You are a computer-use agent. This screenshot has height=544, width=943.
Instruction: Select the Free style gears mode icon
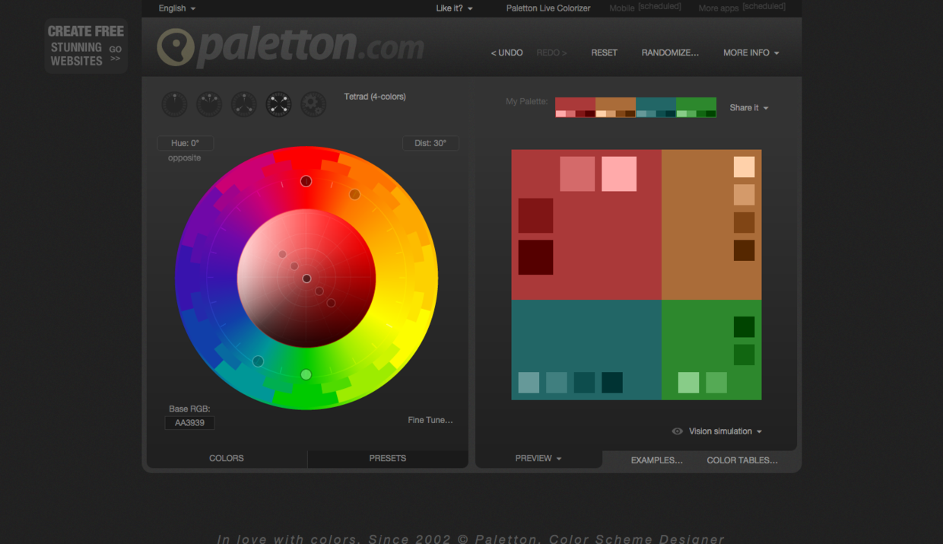[313, 104]
